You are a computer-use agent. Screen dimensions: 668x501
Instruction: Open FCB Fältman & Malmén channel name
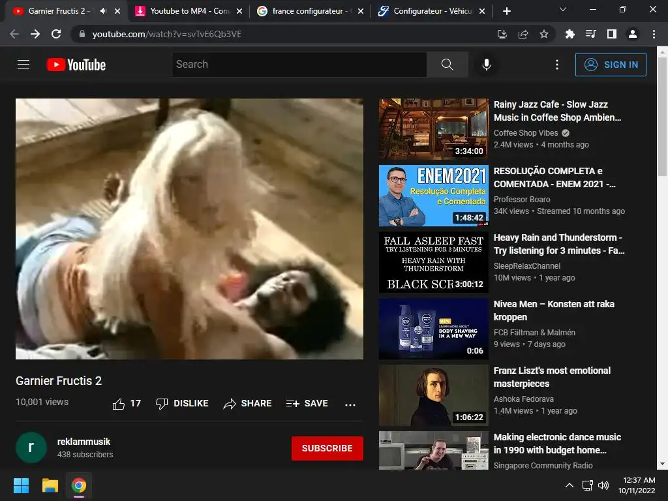click(x=534, y=332)
